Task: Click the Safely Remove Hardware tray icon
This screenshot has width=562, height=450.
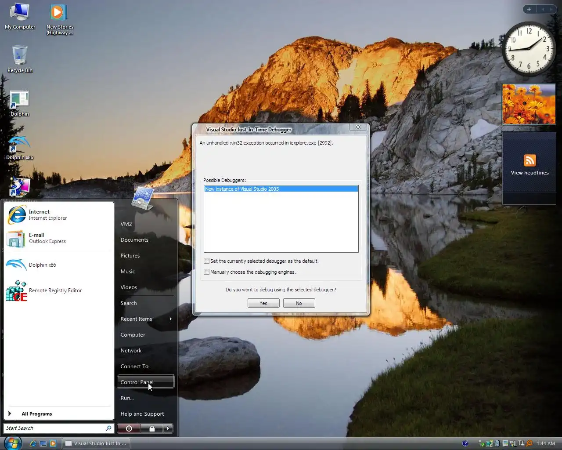Action: click(x=481, y=443)
